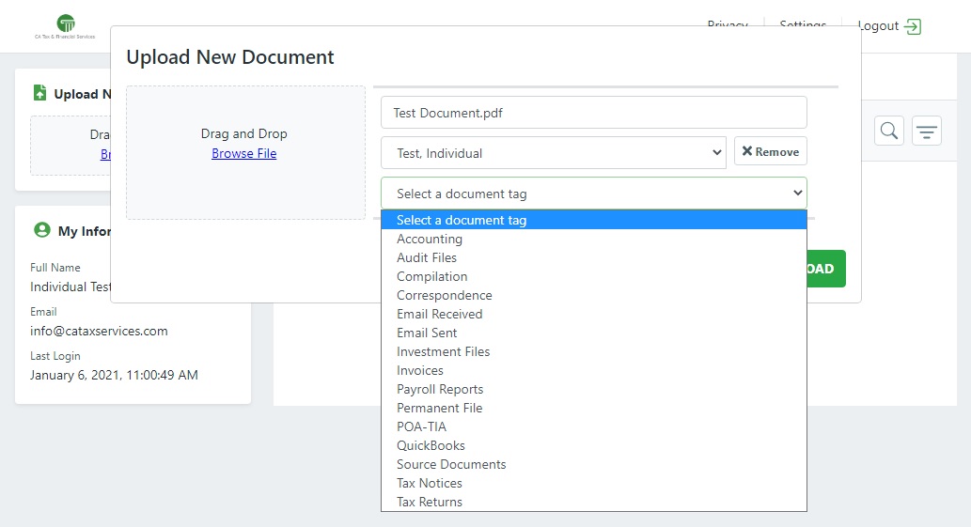Select the QuickBooks tag
Image resolution: width=971 pixels, height=527 pixels.
pos(594,445)
